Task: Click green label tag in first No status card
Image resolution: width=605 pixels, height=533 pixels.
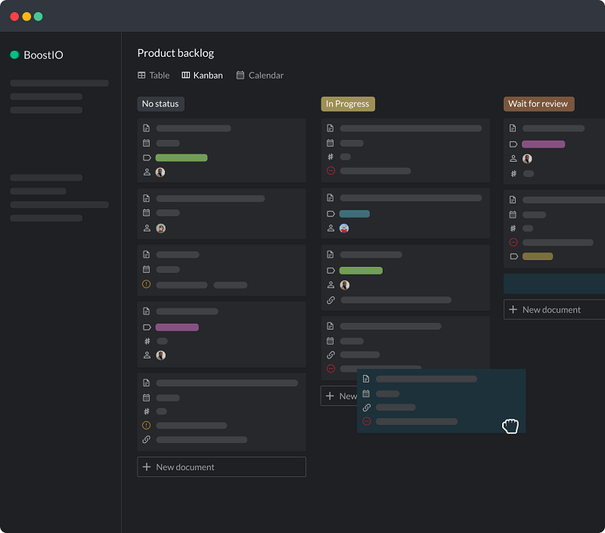Action: tap(181, 158)
